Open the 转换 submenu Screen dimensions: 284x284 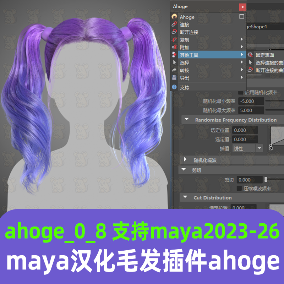point(208,70)
